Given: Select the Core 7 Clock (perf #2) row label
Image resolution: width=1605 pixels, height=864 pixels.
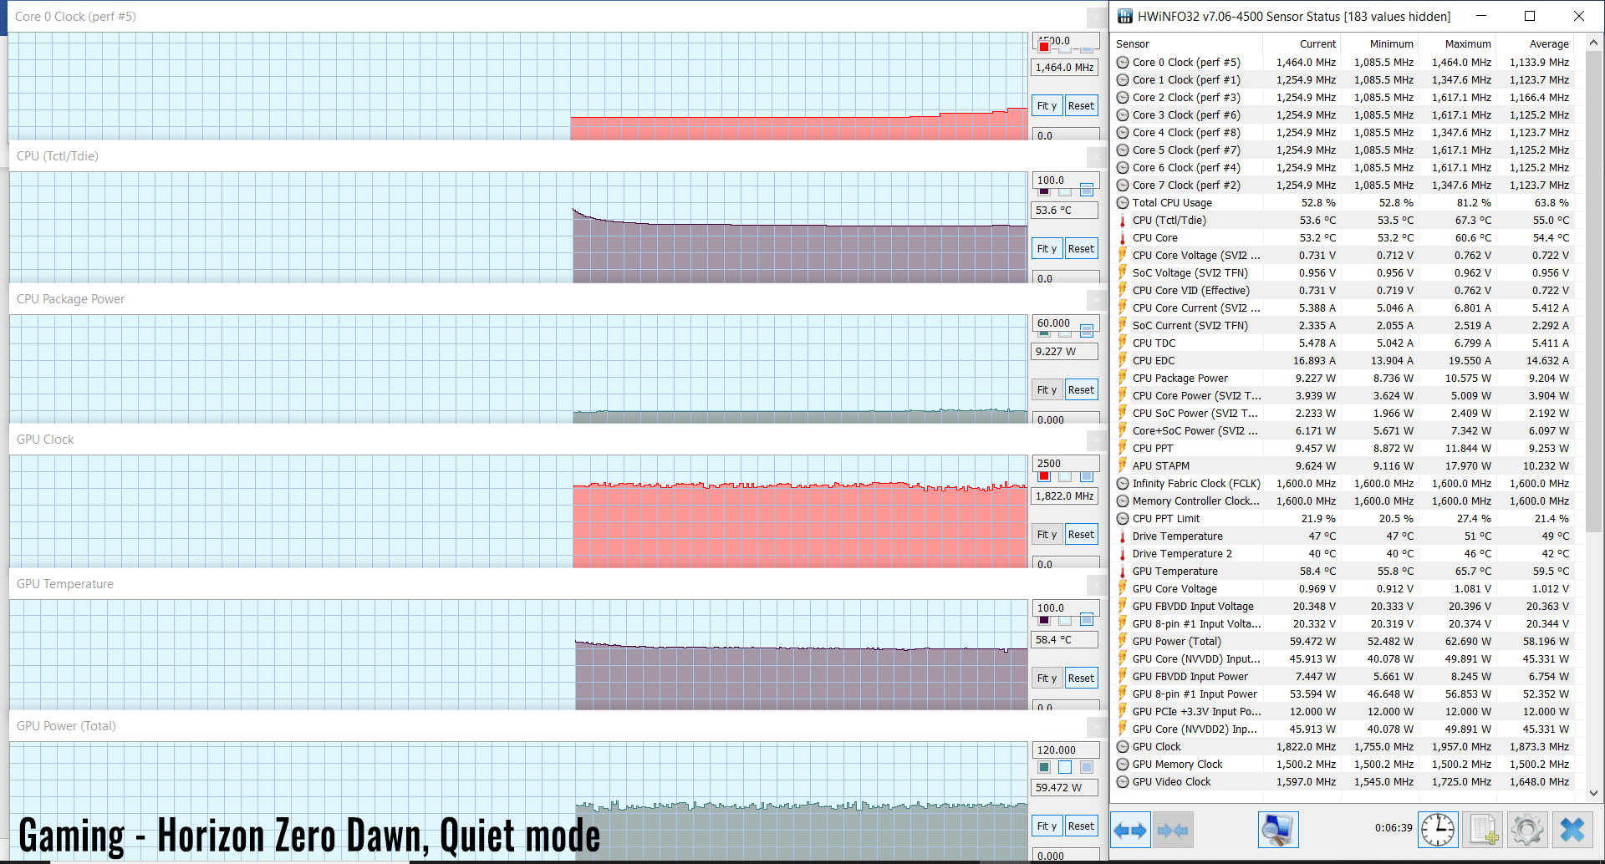Looking at the screenshot, I should tap(1186, 186).
